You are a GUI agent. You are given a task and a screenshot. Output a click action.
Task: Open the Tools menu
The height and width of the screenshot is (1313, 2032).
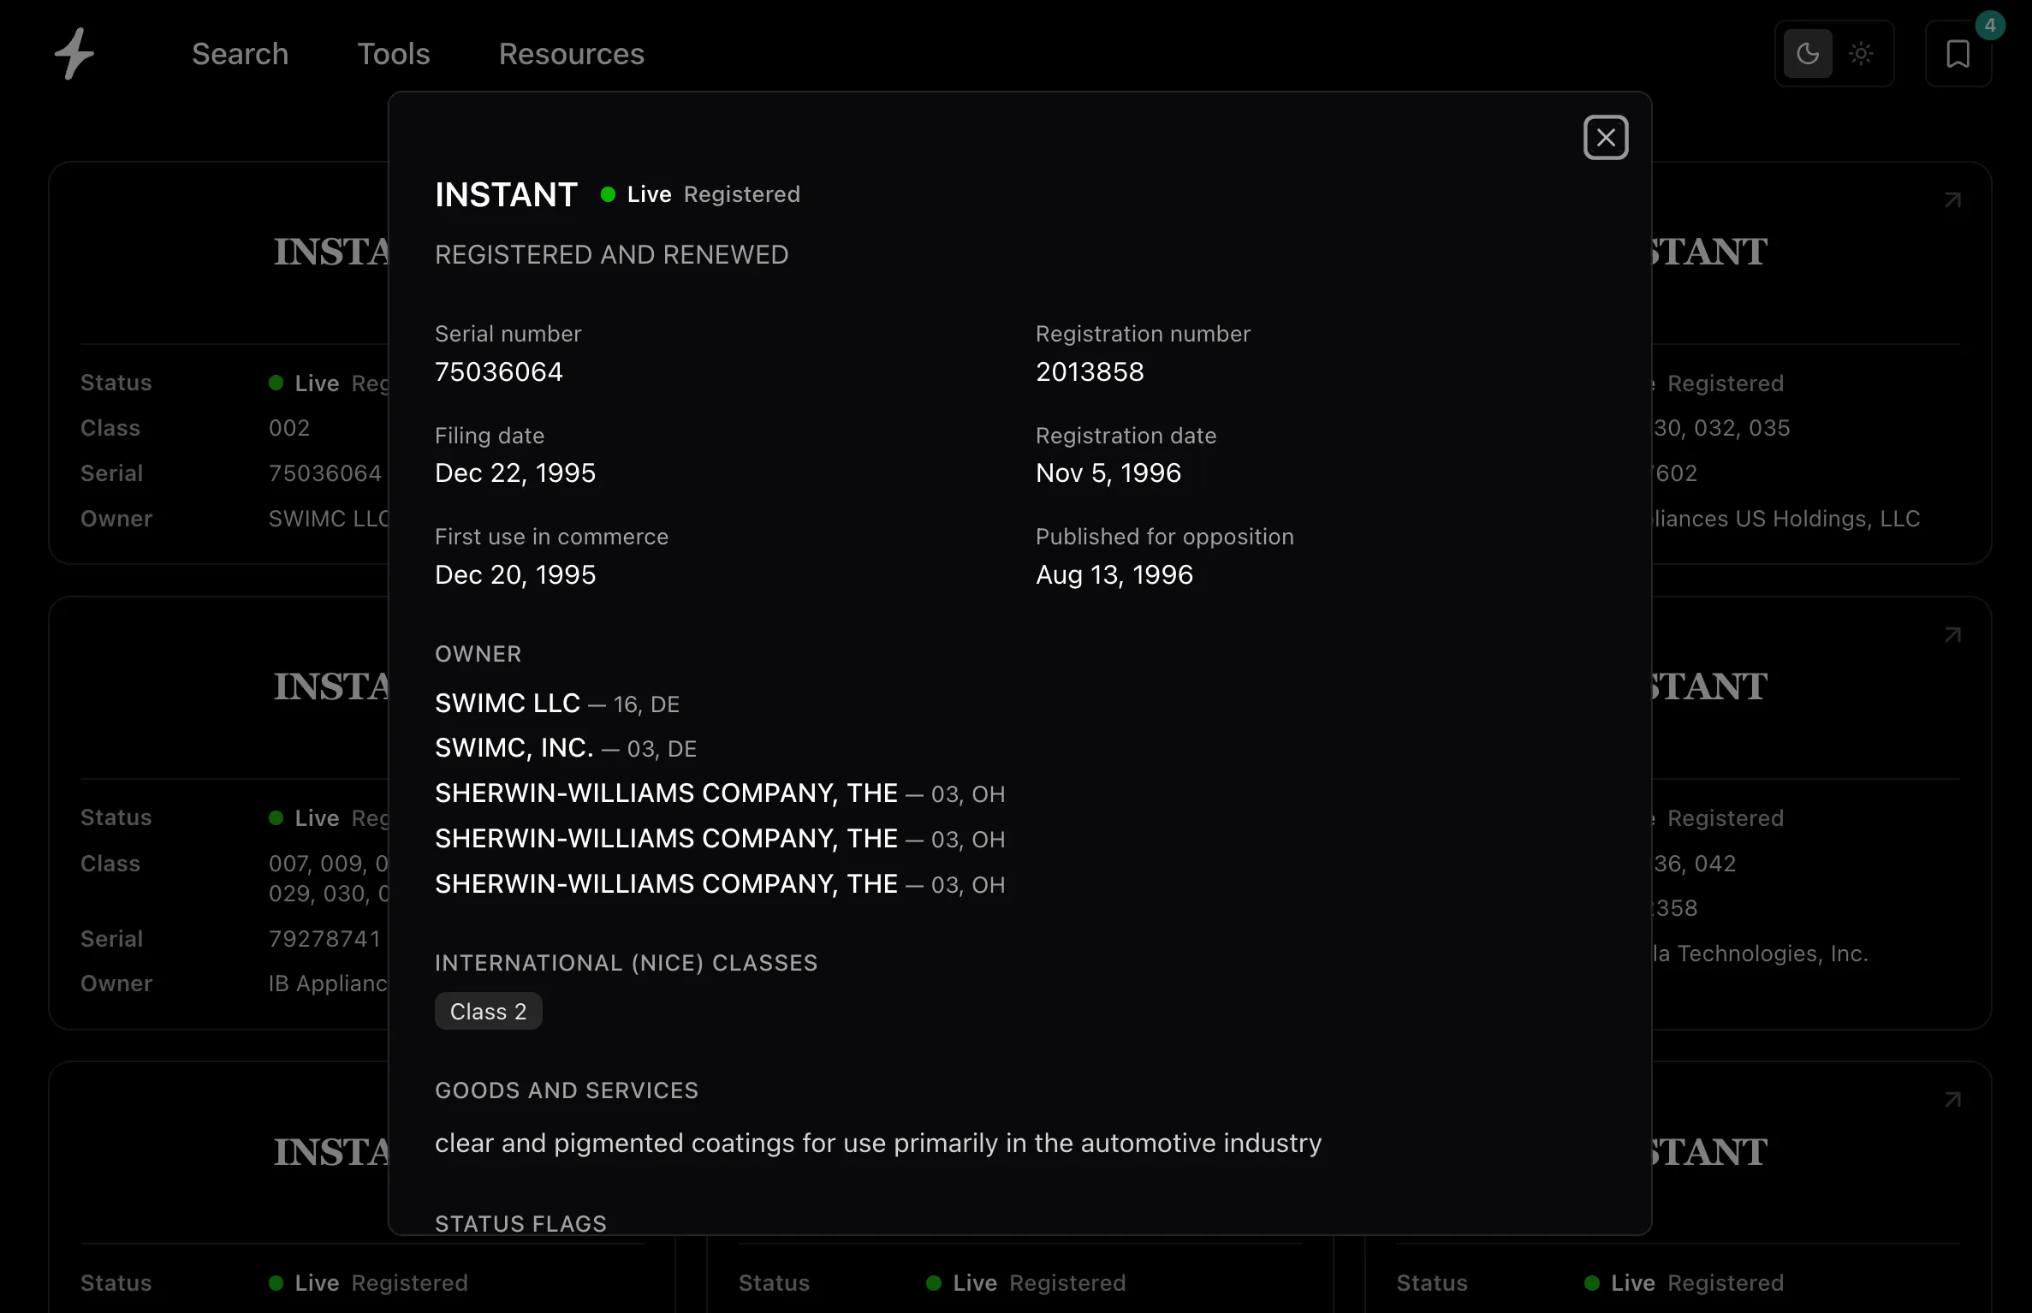coord(394,54)
